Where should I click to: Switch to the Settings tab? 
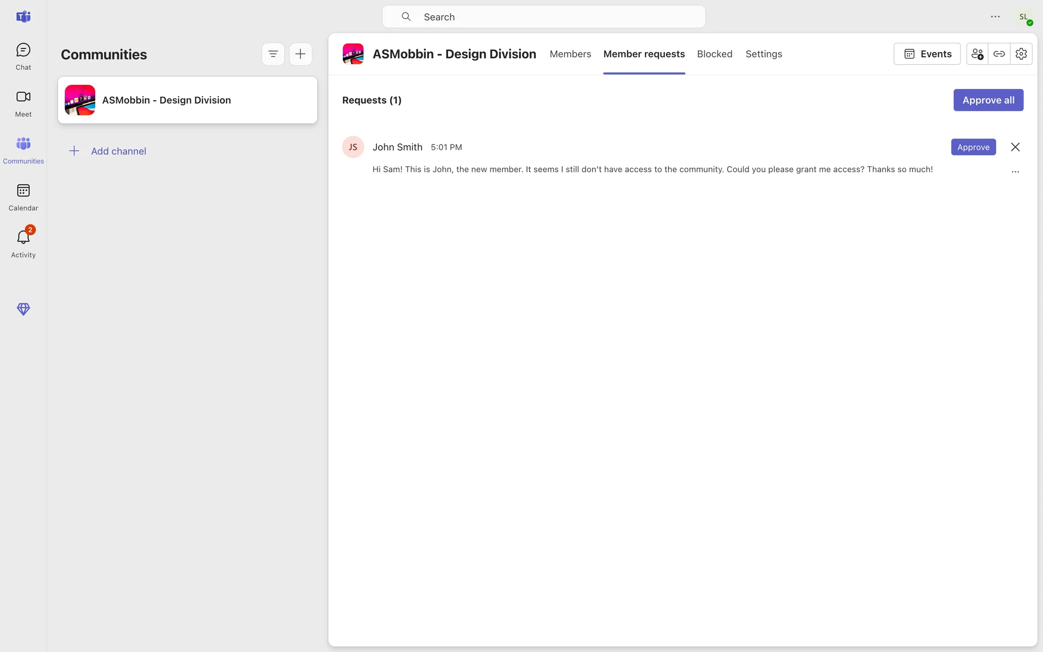[x=763, y=54]
